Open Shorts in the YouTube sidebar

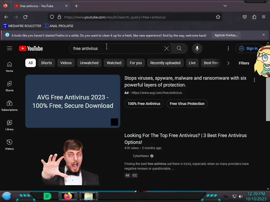[x=9, y=86]
